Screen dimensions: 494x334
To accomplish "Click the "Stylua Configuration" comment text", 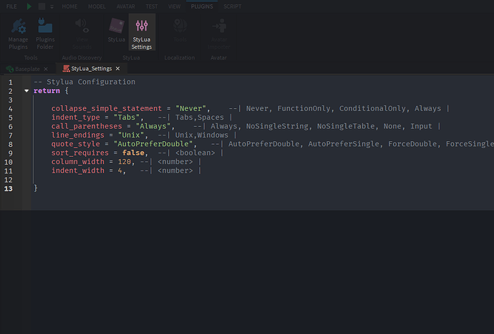I will pyautogui.click(x=91, y=82).
